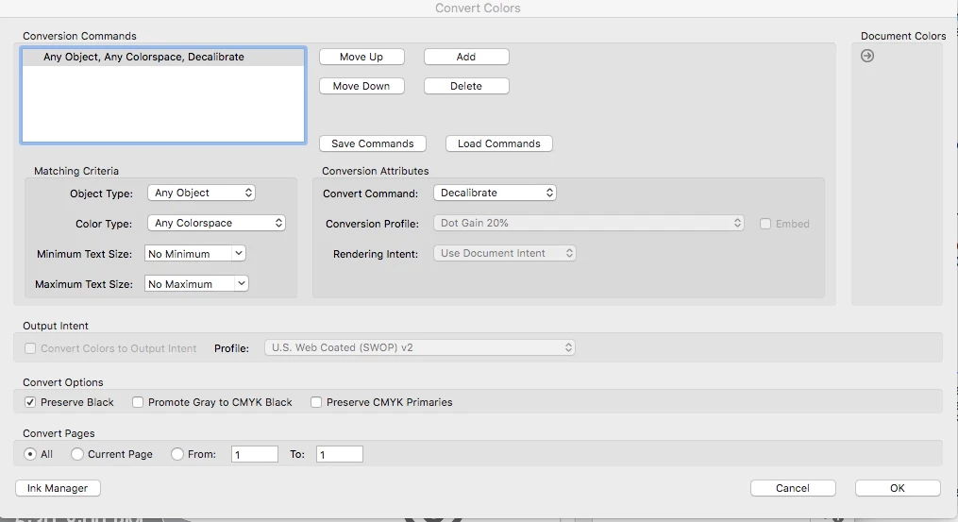Open the Color Type dropdown
The width and height of the screenshot is (958, 522).
tap(216, 223)
